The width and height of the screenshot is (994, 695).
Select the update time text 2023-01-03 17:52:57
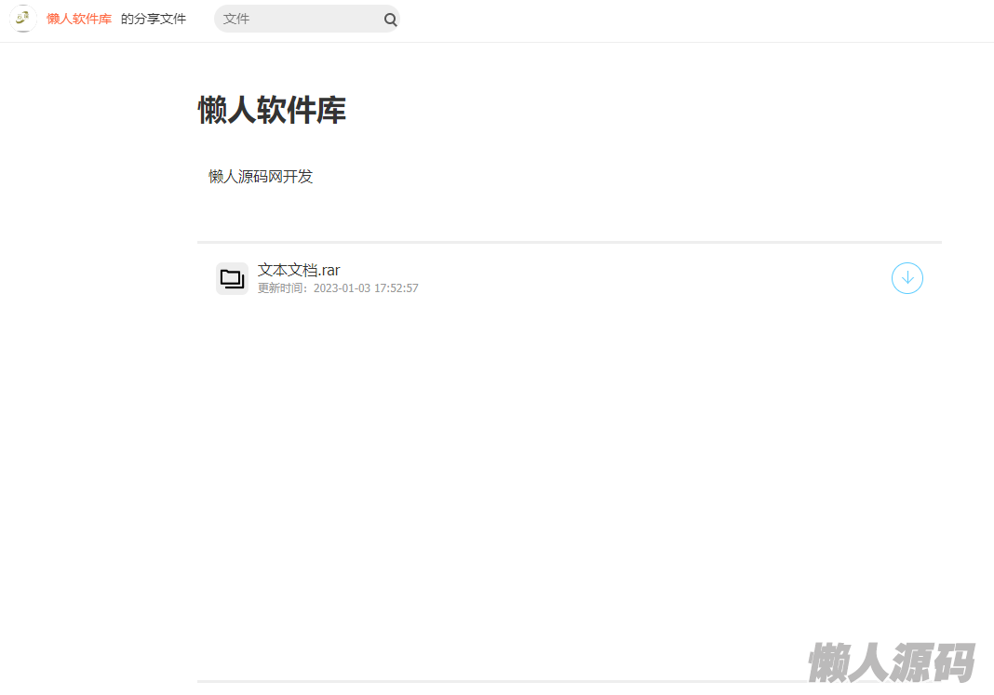click(366, 288)
